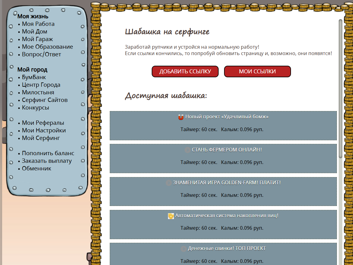Open Мой Гараж page

(x=37, y=39)
